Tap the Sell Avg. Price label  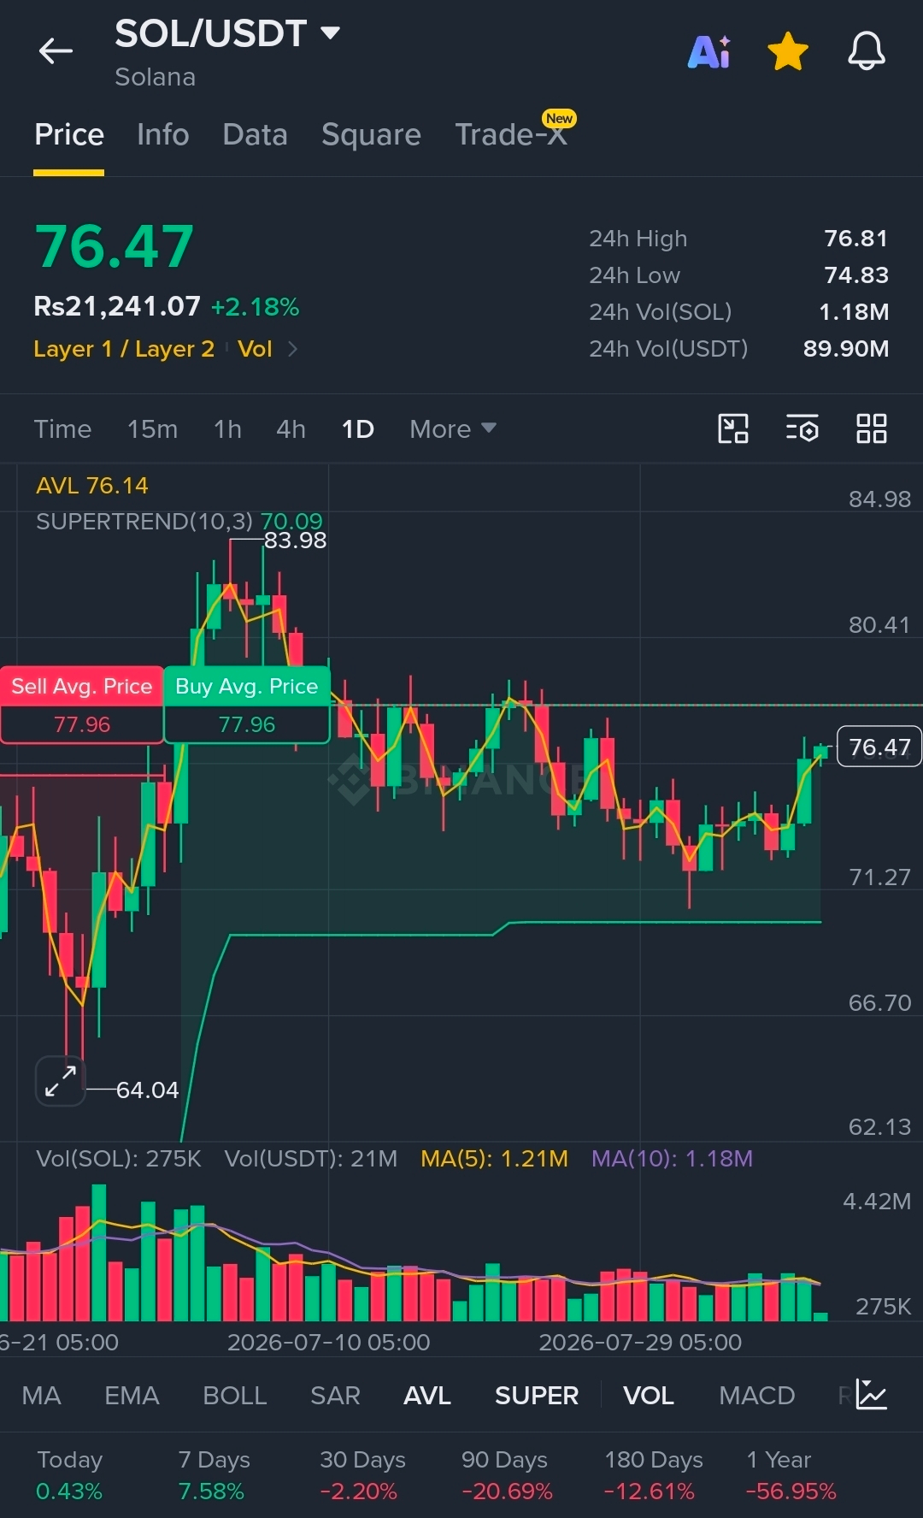click(x=81, y=687)
